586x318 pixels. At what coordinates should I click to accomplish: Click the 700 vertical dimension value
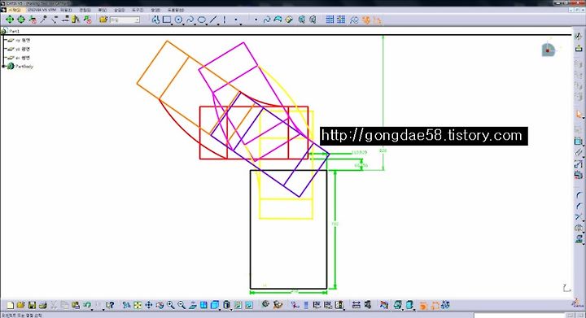[335, 224]
